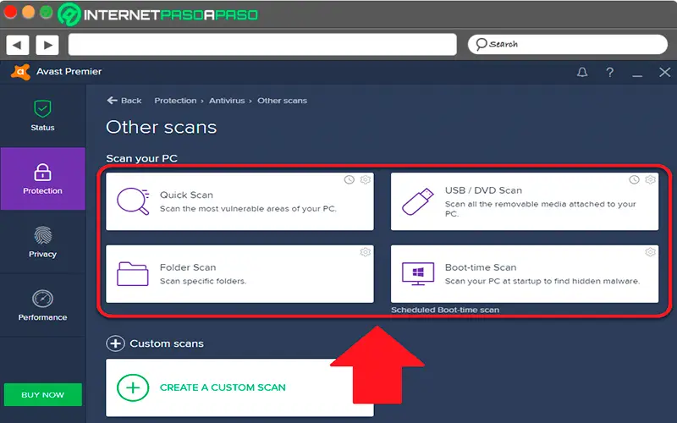Image resolution: width=677 pixels, height=423 pixels.
Task: Open USB / DVD Scan settings gear
Action: click(x=650, y=179)
